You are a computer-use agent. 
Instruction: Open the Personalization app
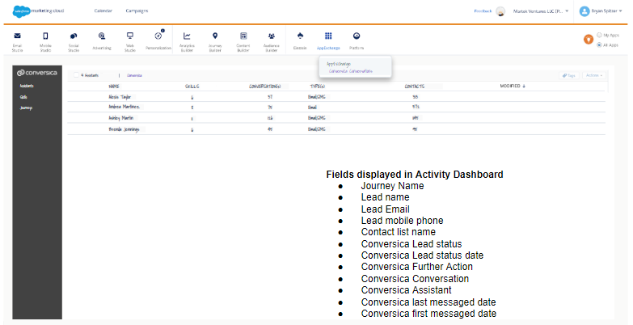point(158,40)
